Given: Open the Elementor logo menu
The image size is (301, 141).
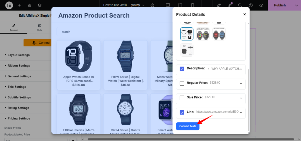Looking at the screenshot, I should (x=9, y=5).
